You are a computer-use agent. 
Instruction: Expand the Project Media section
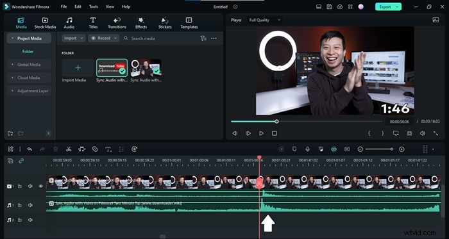(x=29, y=38)
